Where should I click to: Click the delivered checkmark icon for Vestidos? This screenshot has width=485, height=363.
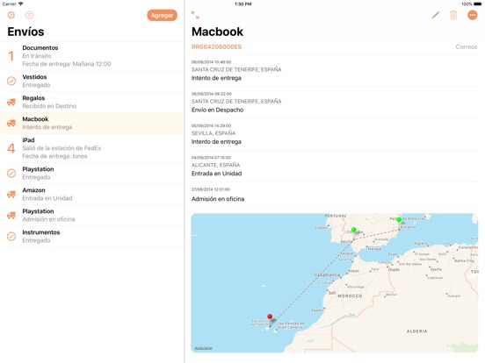[11, 82]
